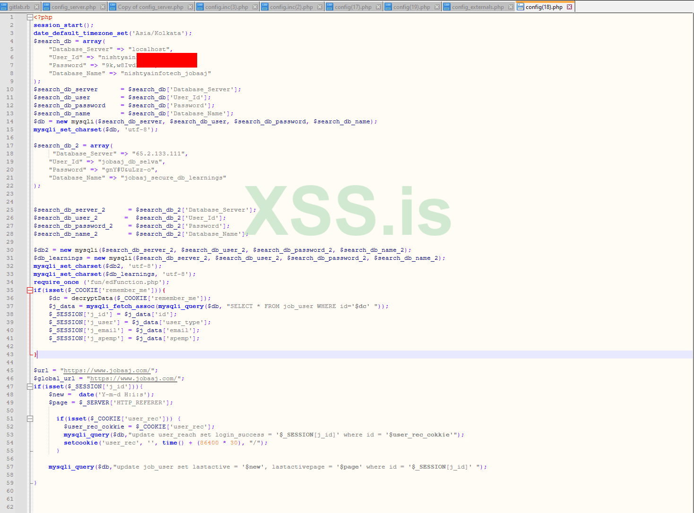Click line number 30 in the margin
Viewport: 694px width, 513px height.
tap(10, 250)
